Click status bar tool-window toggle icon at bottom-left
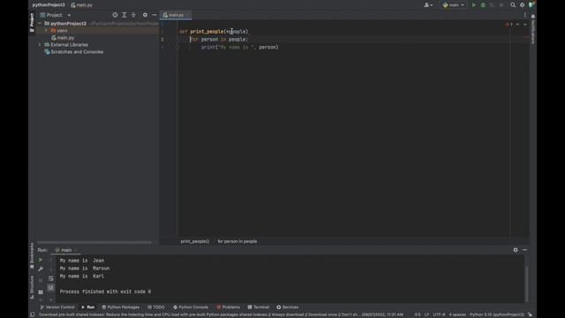This screenshot has width=565, height=318. [33, 314]
